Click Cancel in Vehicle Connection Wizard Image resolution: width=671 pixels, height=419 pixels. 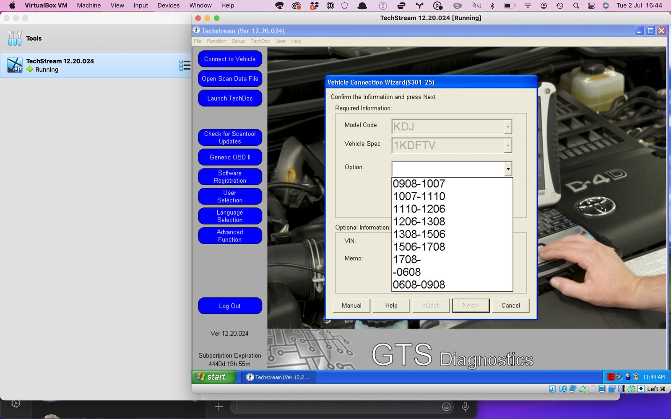pos(511,305)
